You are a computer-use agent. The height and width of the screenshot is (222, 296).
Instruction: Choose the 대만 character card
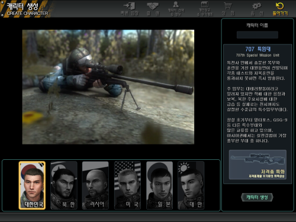(191, 185)
